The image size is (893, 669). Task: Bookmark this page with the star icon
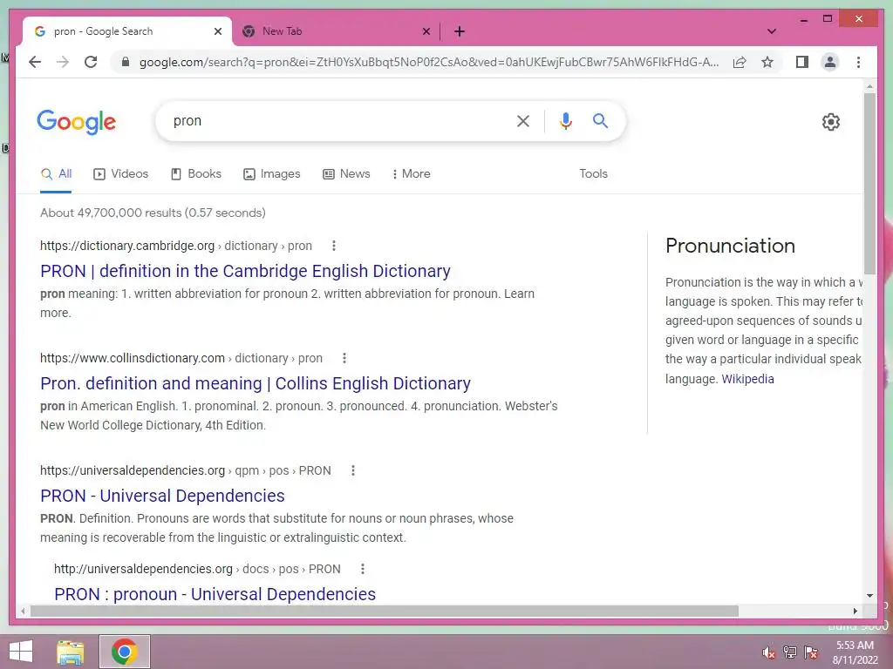(767, 62)
